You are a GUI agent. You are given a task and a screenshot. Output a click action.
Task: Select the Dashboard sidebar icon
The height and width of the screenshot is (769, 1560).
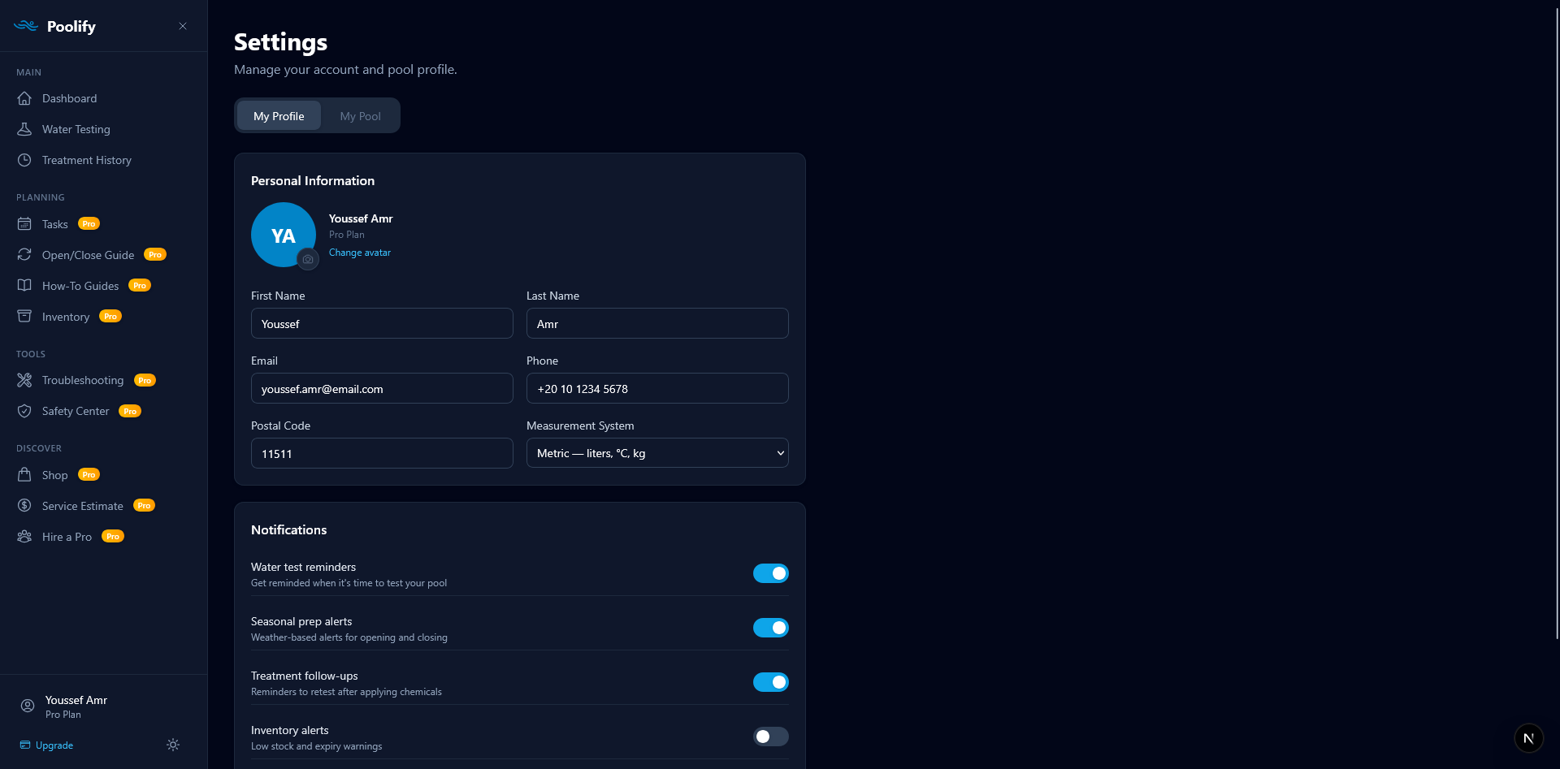click(x=25, y=98)
